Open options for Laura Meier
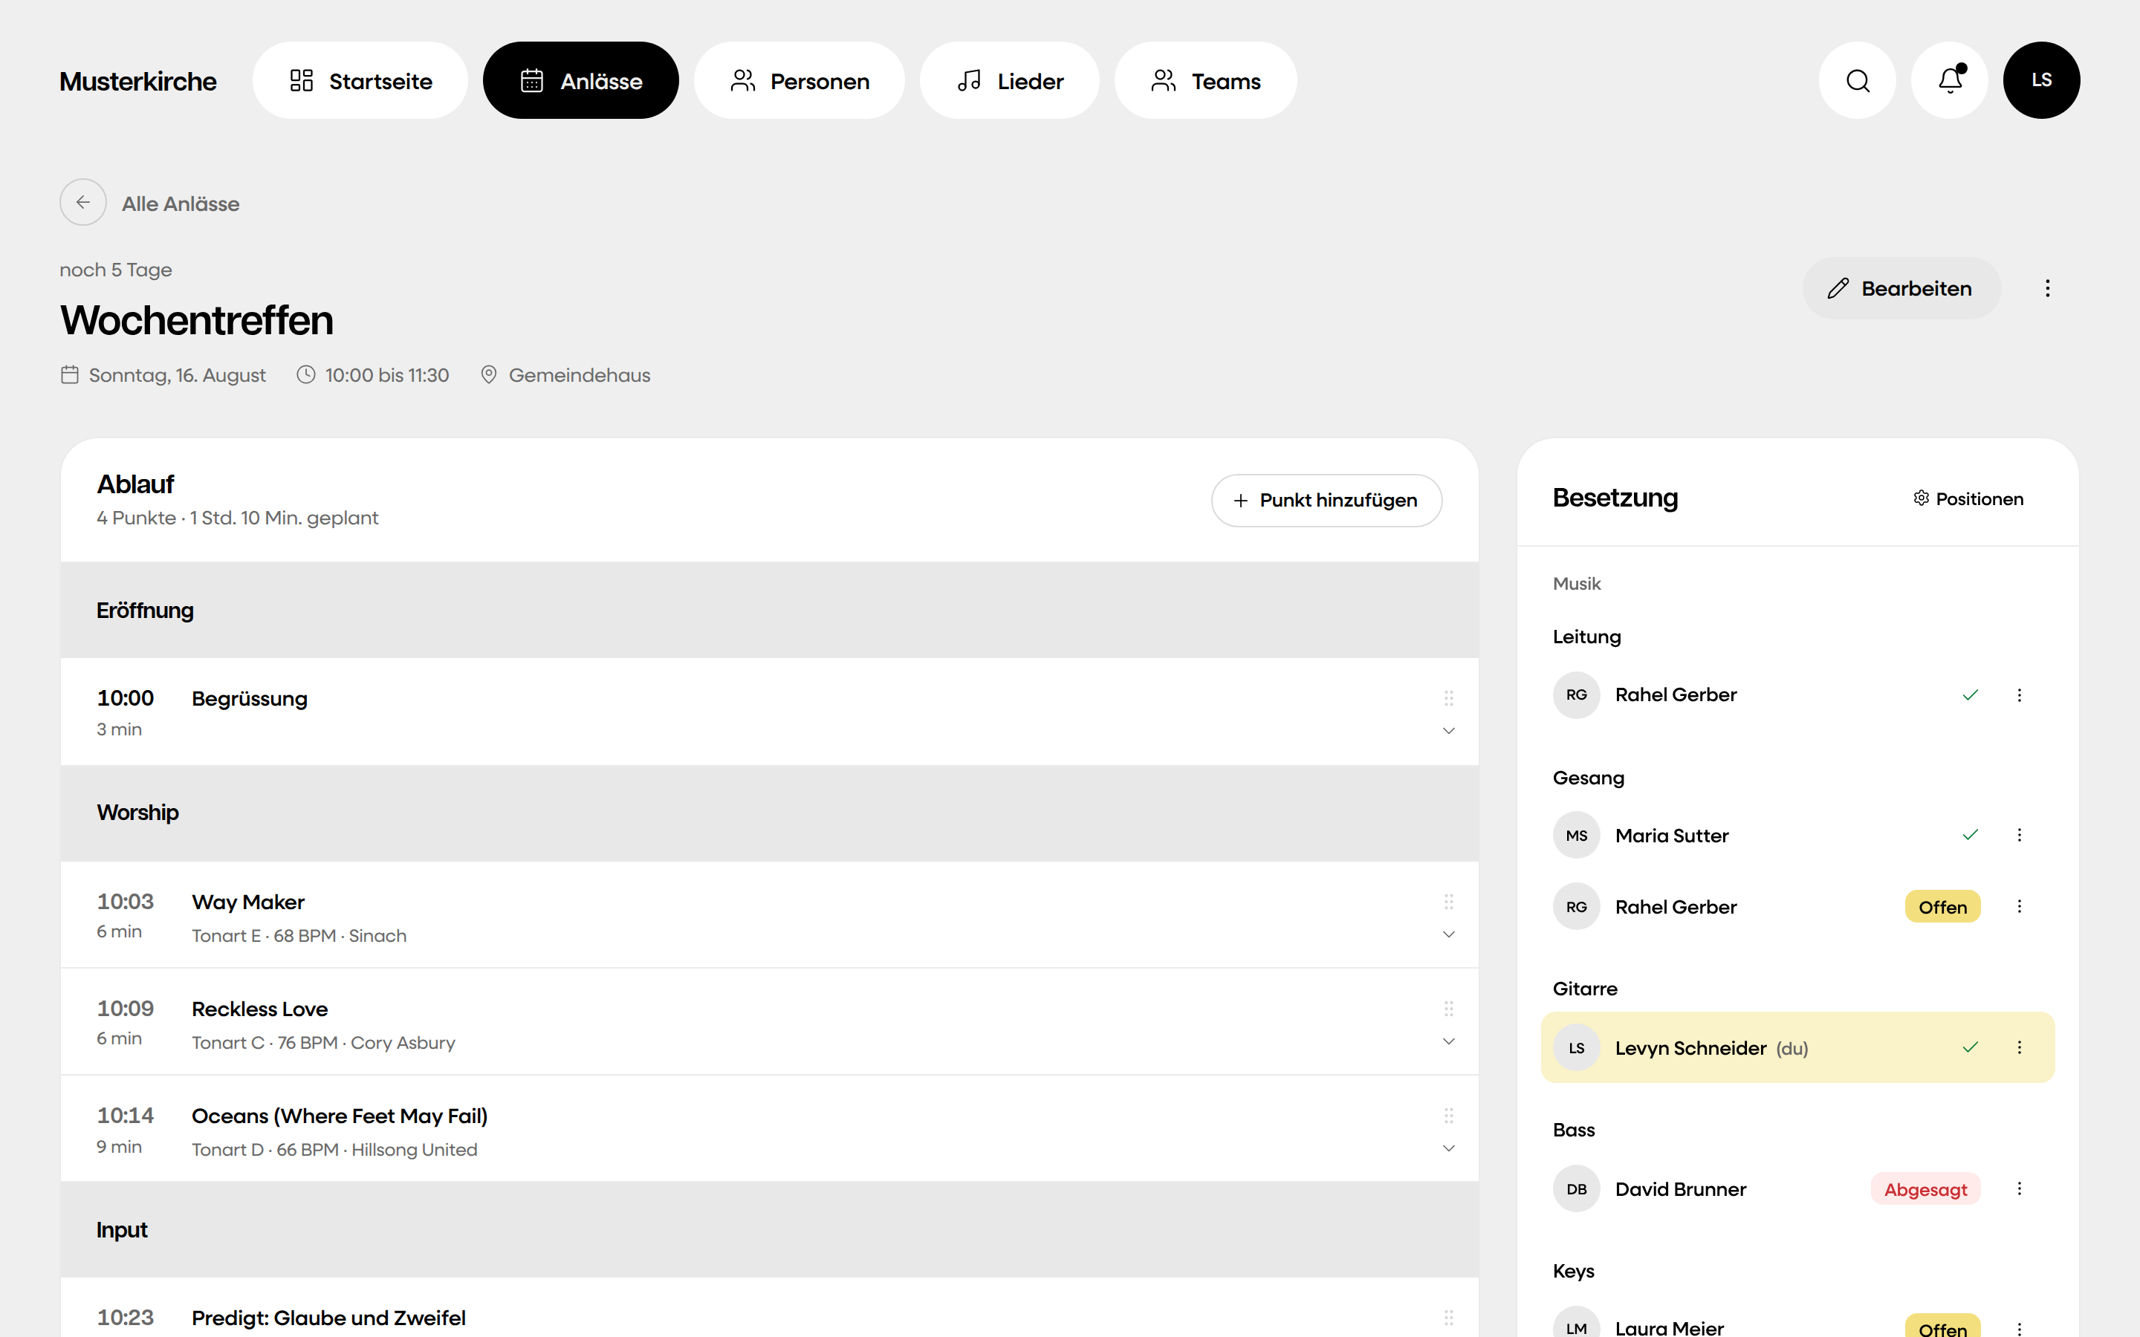The image size is (2140, 1337). (x=2019, y=1328)
